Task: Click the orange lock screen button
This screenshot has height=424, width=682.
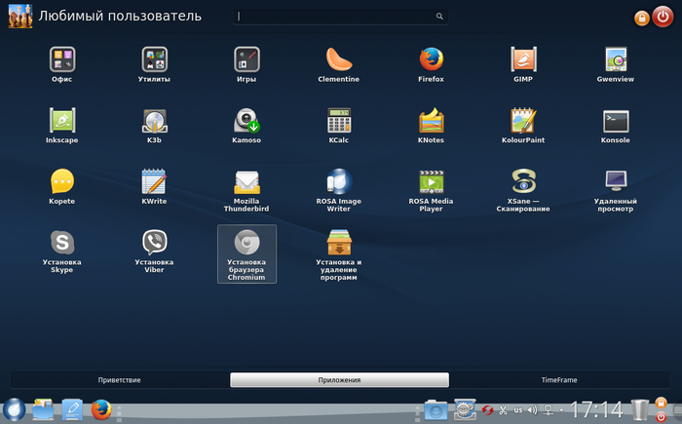Action: [x=641, y=18]
